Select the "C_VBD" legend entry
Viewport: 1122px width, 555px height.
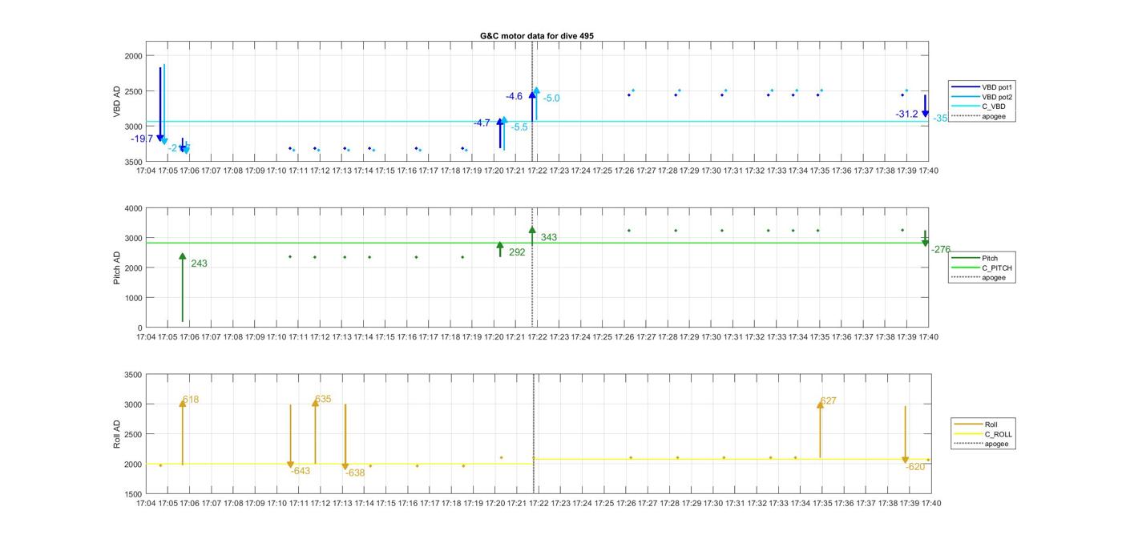point(979,107)
